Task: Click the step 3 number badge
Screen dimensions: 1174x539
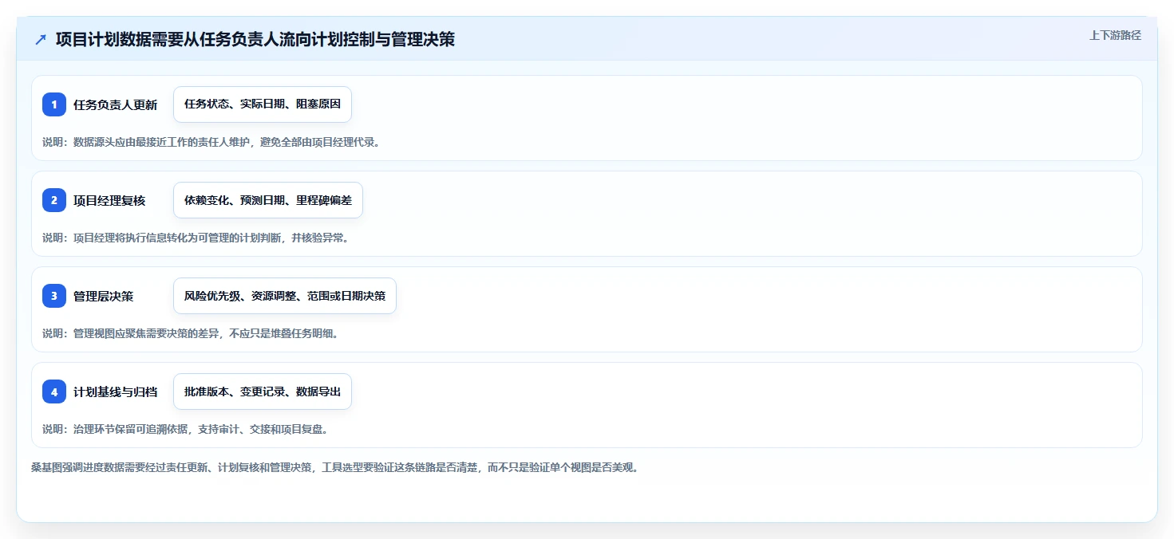Action: 54,296
